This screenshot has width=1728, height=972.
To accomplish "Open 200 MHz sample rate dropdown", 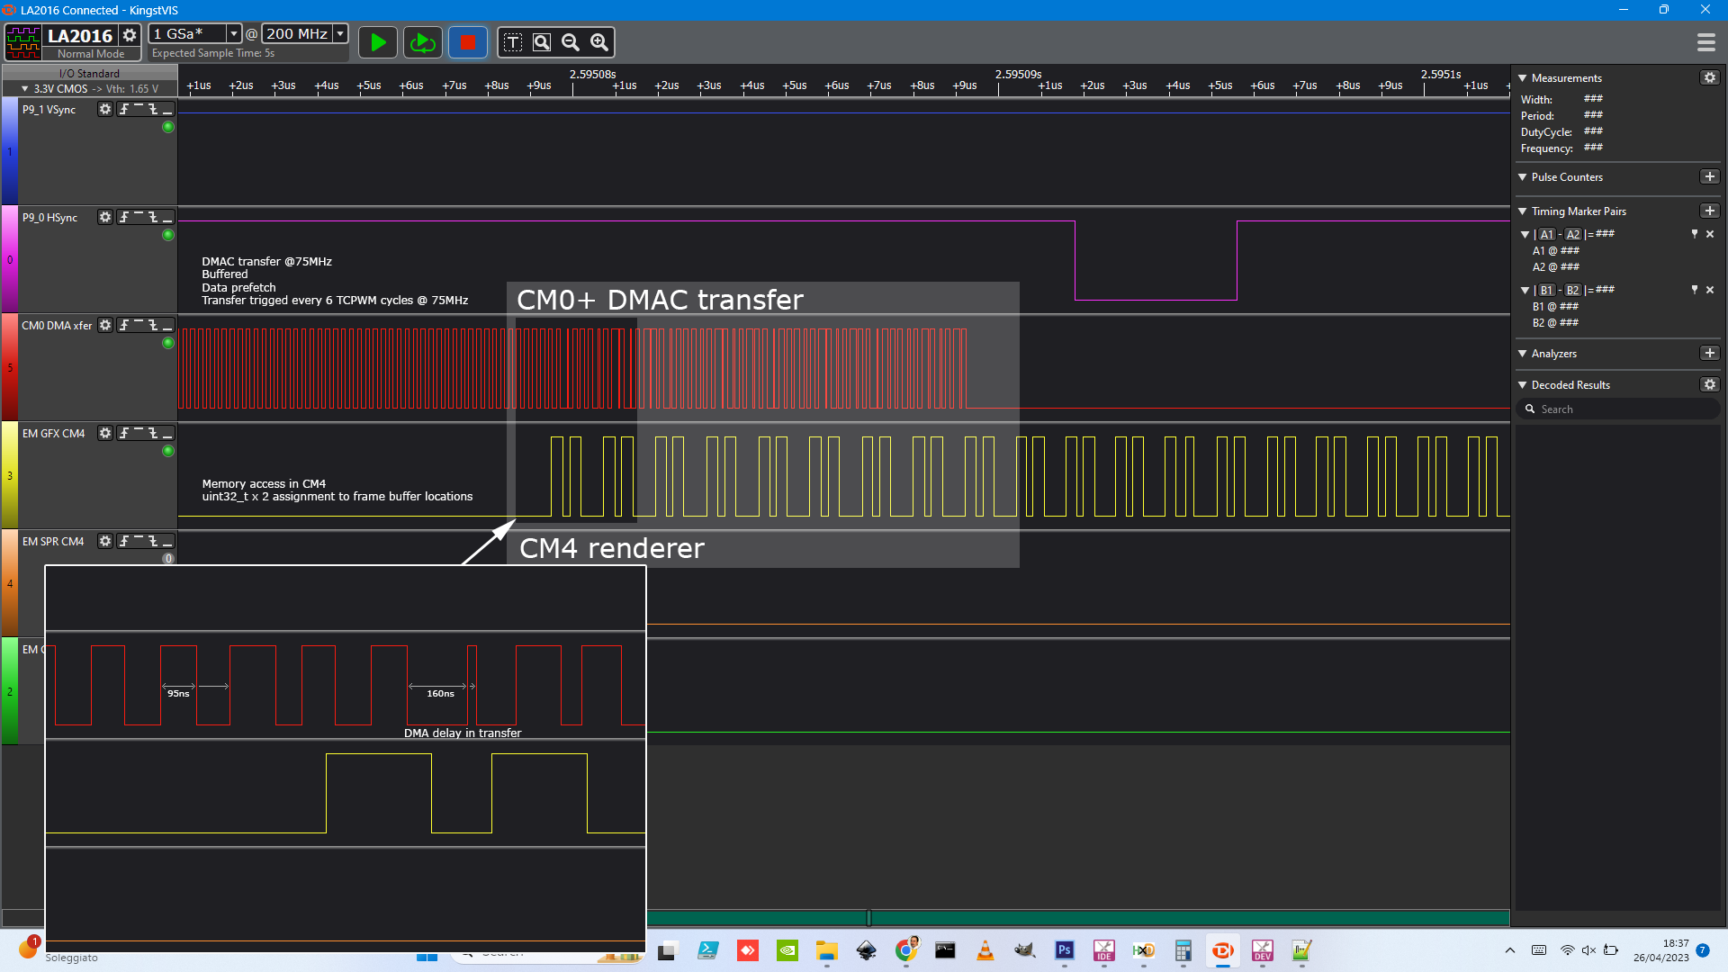I will click(x=340, y=33).
